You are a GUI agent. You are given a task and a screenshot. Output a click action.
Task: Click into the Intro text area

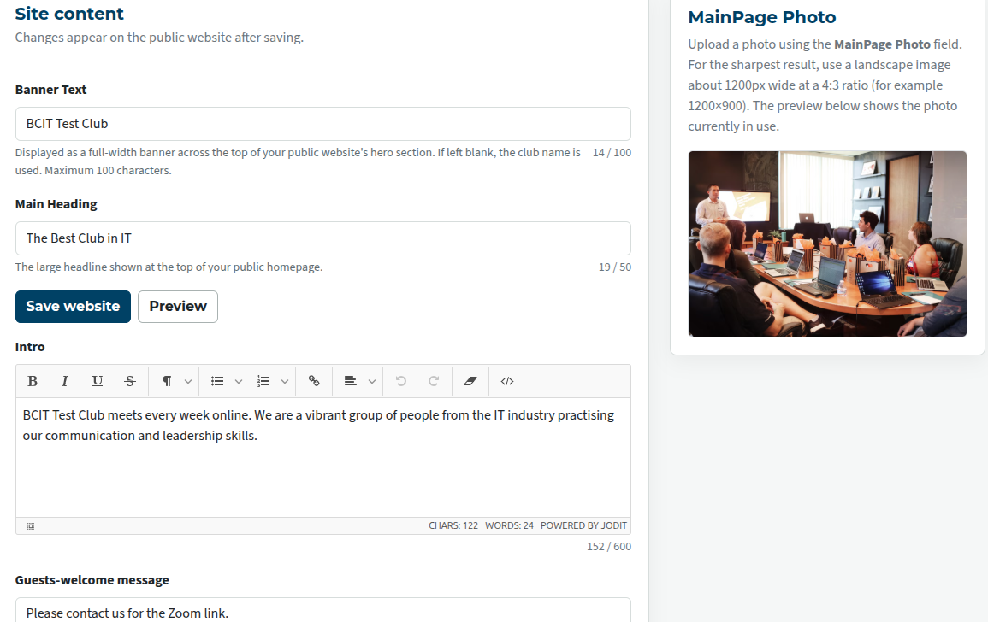[323, 458]
